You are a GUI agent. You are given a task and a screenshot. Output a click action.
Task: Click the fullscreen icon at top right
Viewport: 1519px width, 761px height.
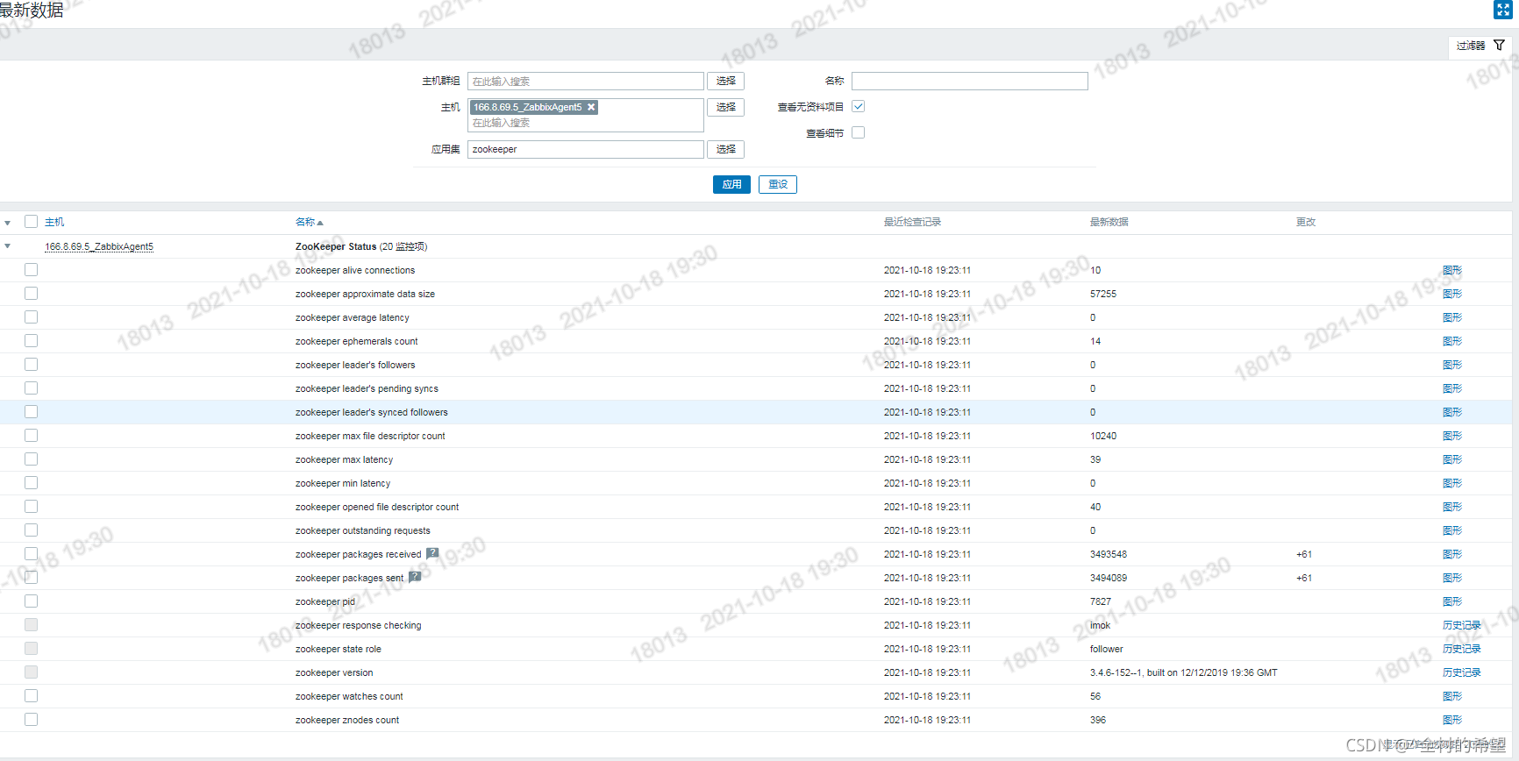click(x=1502, y=10)
